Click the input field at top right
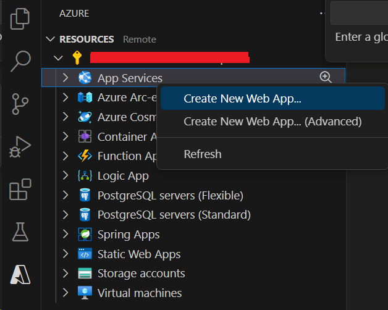388x310 pixels. 359,12
